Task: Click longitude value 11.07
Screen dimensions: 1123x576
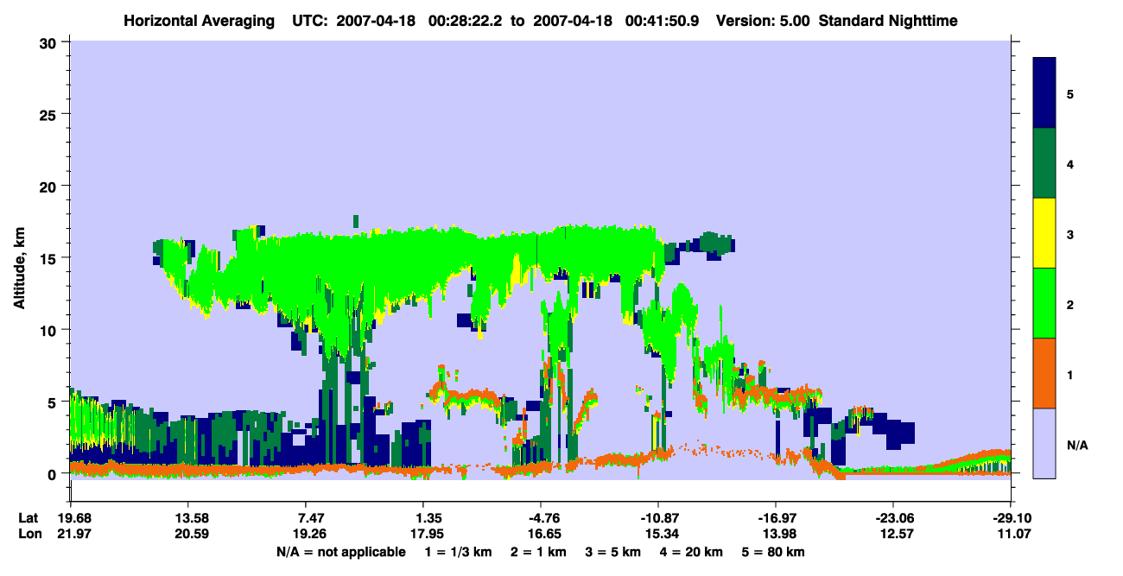Action: point(1014,534)
